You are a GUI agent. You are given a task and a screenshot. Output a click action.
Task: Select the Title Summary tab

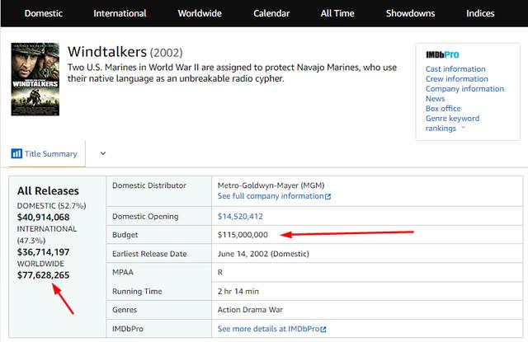tap(47, 153)
